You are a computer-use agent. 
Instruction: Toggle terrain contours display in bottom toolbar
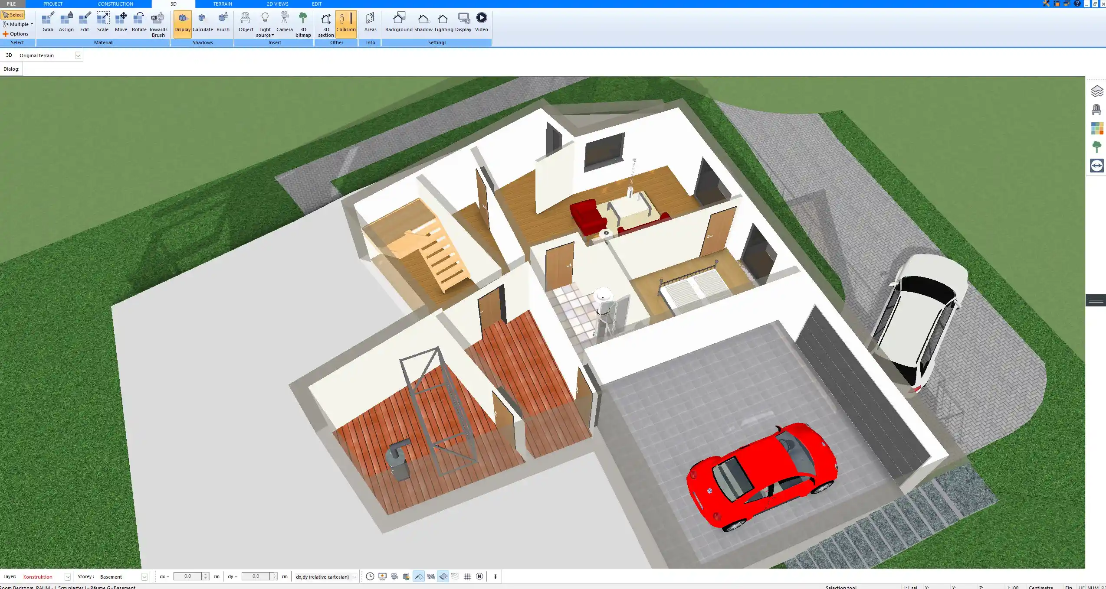pyautogui.click(x=455, y=576)
